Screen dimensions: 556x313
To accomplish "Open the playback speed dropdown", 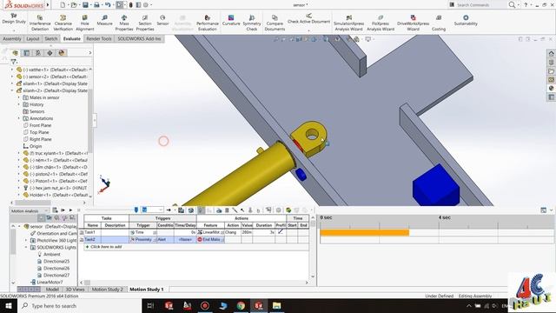I will point(160,210).
